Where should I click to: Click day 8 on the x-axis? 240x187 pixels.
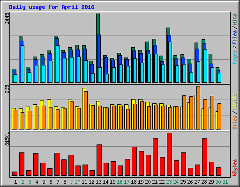(65, 182)
